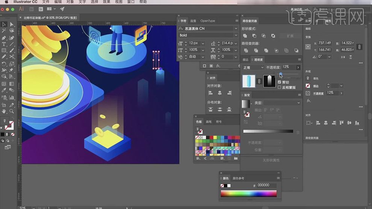Image resolution: width=372 pixels, height=209 pixels.
Task: Enable the 反相蒙版 invert mask checkbox
Action: pos(279,87)
